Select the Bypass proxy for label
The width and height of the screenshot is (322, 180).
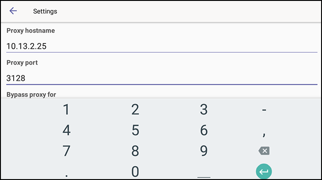coord(31,95)
